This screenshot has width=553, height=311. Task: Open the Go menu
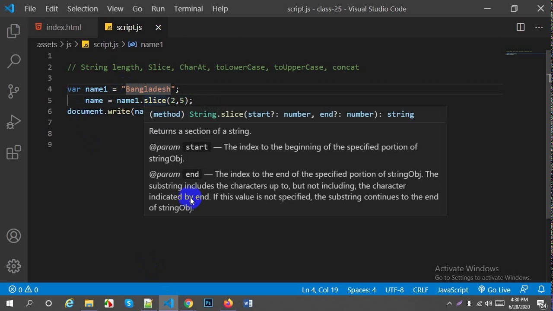coord(137,9)
